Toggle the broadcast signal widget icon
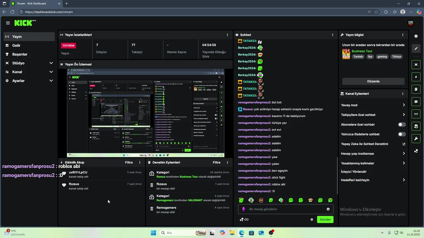The height and width of the screenshot is (238, 424). (416, 114)
